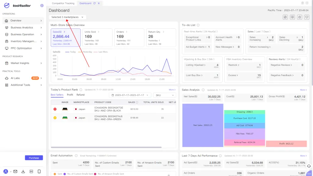The height and width of the screenshot is (176, 313).
Task: Select the Profit tab in Product Rank
Action: tap(70, 95)
